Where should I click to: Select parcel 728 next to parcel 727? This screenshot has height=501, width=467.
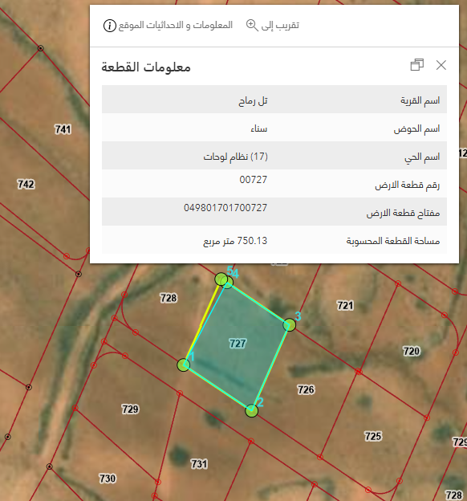point(169,298)
